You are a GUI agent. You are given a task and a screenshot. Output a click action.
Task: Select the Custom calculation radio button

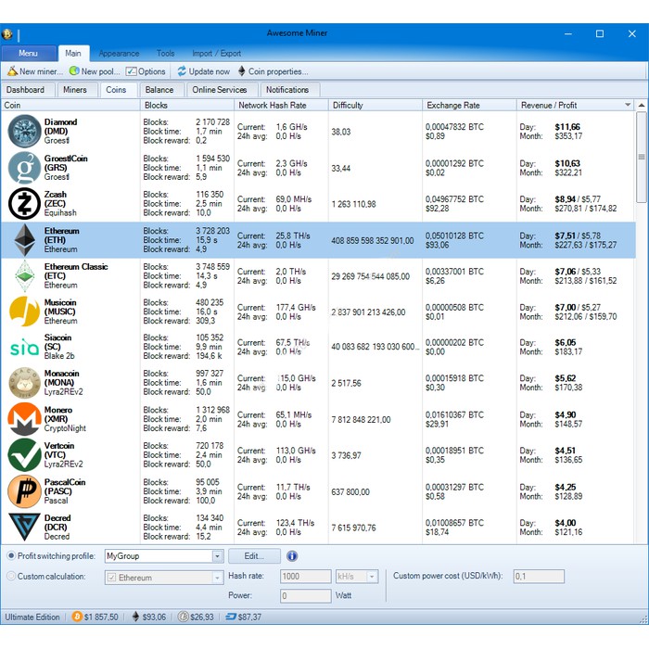[11, 577]
